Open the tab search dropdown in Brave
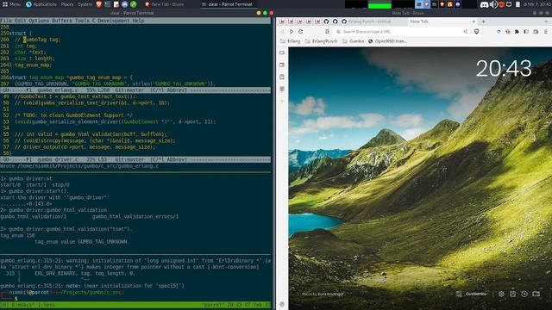The width and height of the screenshot is (552, 310). 546,22
